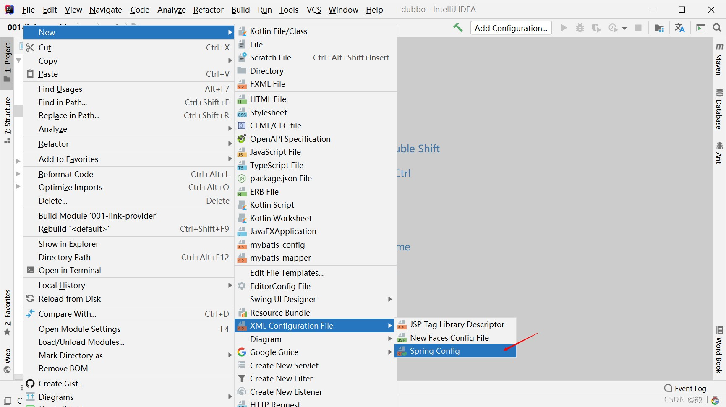Viewport: 726px width, 407px height.
Task: Expand the Copy submenu
Action: tap(128, 61)
